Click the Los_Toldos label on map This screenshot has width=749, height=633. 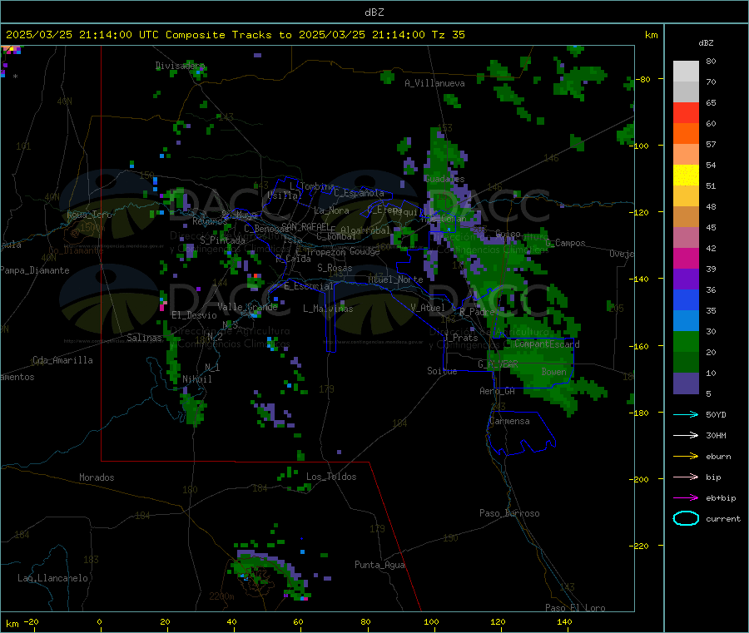coord(331,477)
